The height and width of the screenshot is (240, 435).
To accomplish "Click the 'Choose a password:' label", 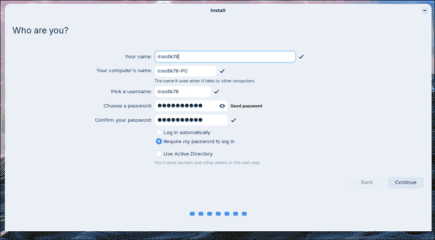I will (128, 106).
